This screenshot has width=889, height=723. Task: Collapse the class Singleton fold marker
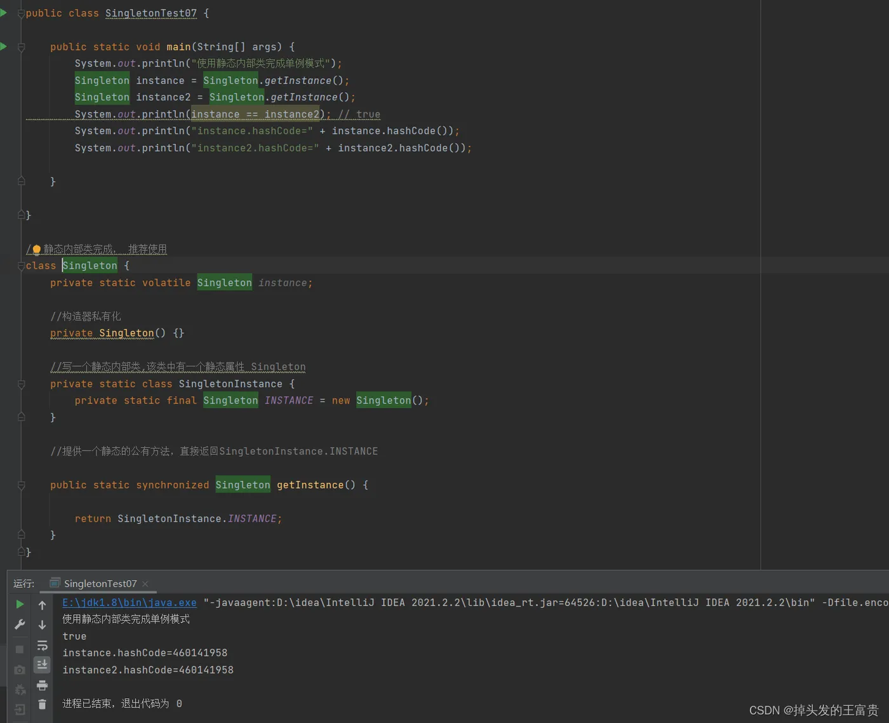[21, 266]
